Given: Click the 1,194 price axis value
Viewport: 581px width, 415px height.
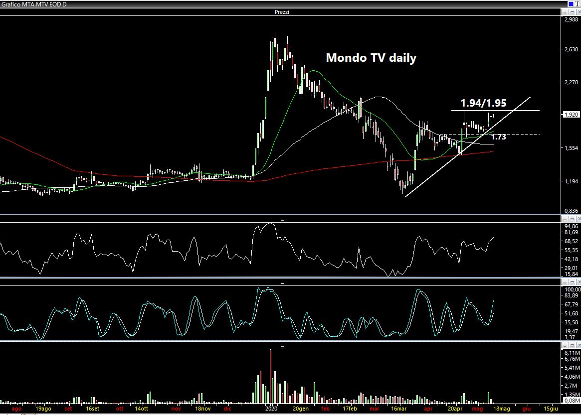Looking at the screenshot, I should 571,181.
